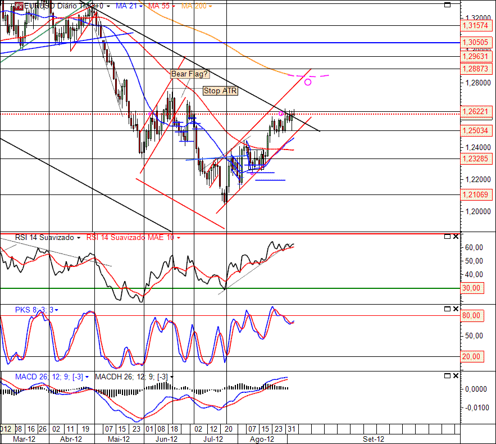Image resolution: width=496 pixels, height=444 pixels.
Task: Click the Set-12 month on time axis
Action: coord(374,440)
